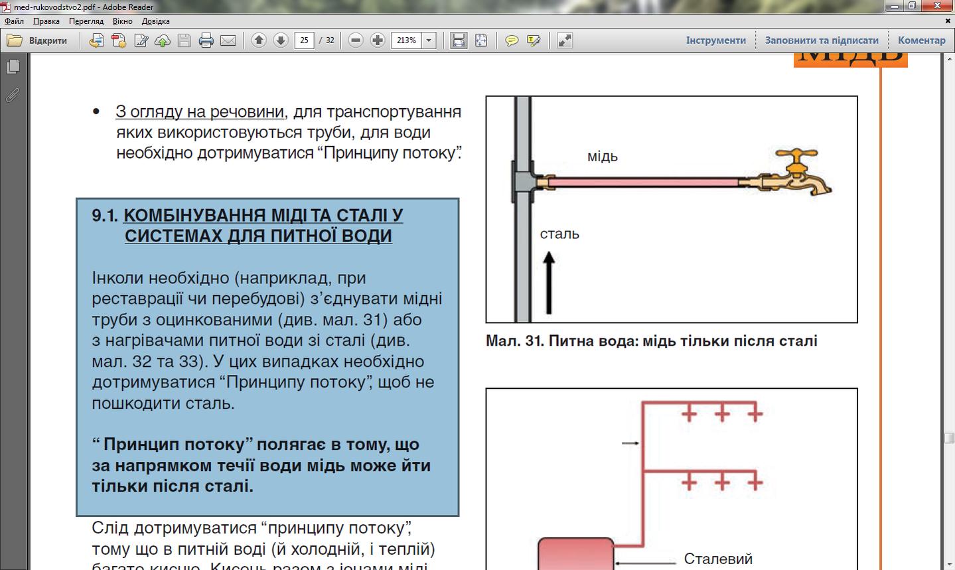Open the Довідка menu
Screen dimensions: 955x570
click(x=156, y=21)
